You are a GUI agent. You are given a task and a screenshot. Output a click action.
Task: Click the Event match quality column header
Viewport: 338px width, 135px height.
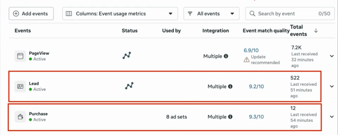point(266,31)
